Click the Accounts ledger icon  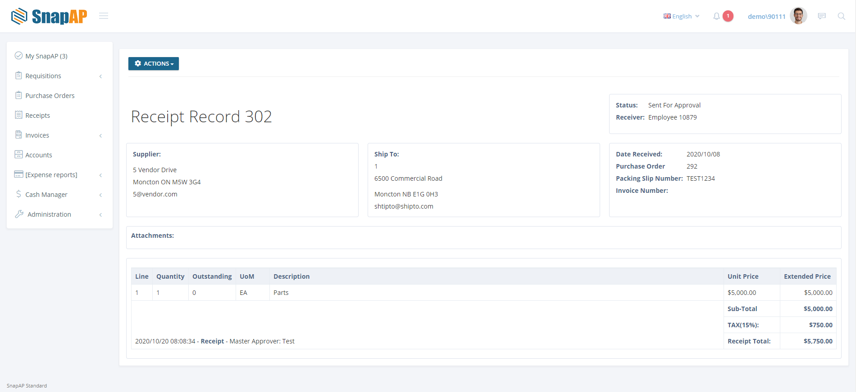(x=18, y=155)
